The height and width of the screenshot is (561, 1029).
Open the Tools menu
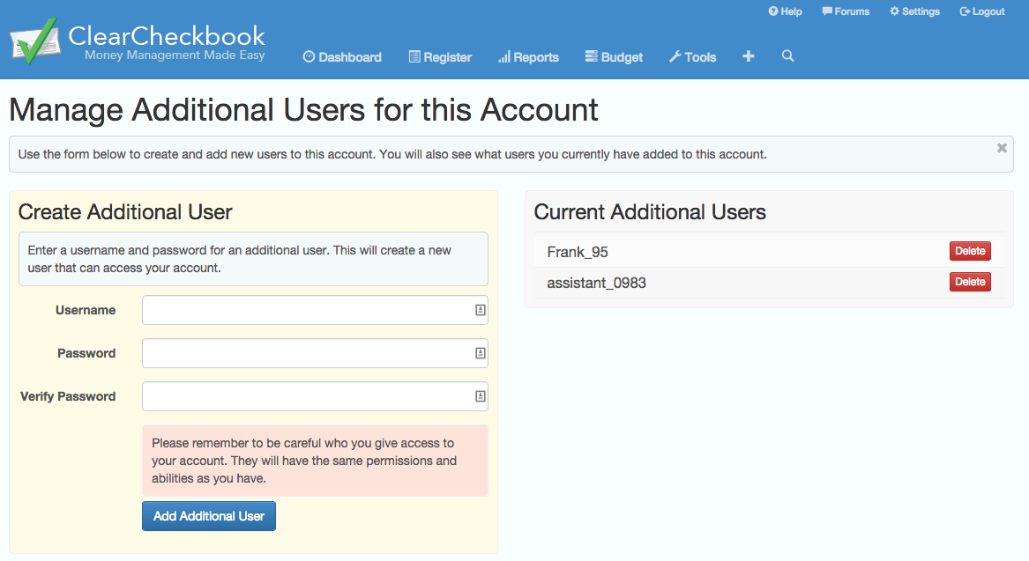pos(692,57)
